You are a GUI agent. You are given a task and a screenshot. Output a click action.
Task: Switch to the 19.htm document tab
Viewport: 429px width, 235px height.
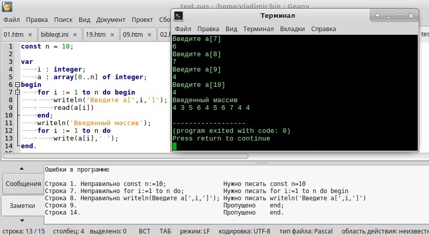[95, 35]
